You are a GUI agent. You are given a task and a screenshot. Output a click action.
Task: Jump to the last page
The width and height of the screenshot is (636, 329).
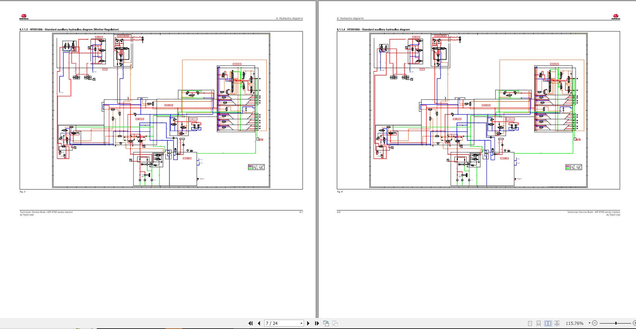pyautogui.click(x=317, y=323)
